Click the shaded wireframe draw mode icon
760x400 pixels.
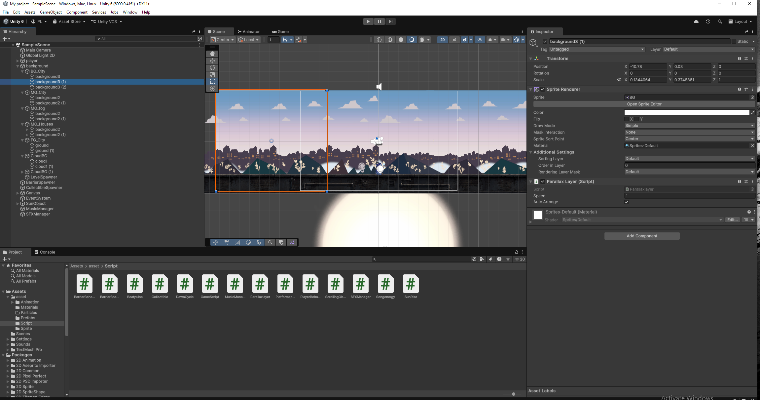pos(390,40)
